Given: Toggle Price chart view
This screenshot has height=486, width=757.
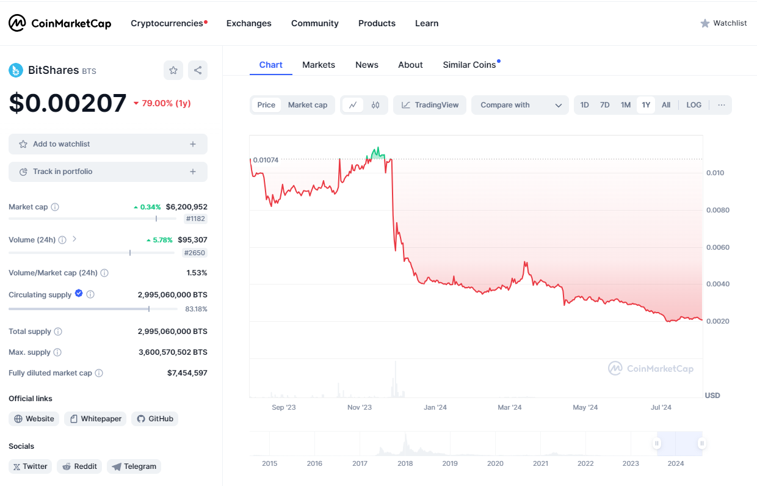Looking at the screenshot, I should [x=266, y=105].
